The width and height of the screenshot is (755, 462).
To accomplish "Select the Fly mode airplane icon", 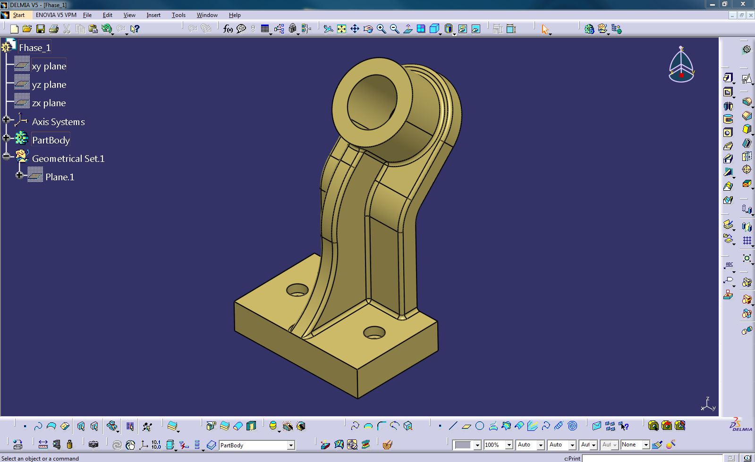I will click(x=328, y=29).
